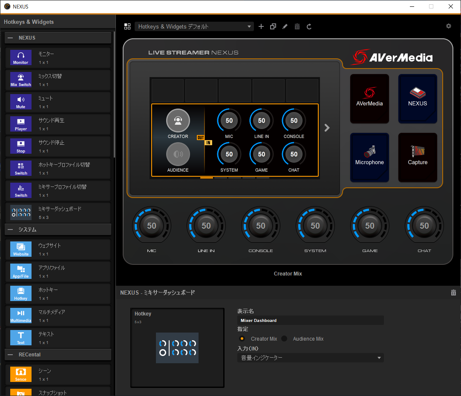Open the Microphone app tile
Viewport: 461px width, 396px height.
point(369,158)
